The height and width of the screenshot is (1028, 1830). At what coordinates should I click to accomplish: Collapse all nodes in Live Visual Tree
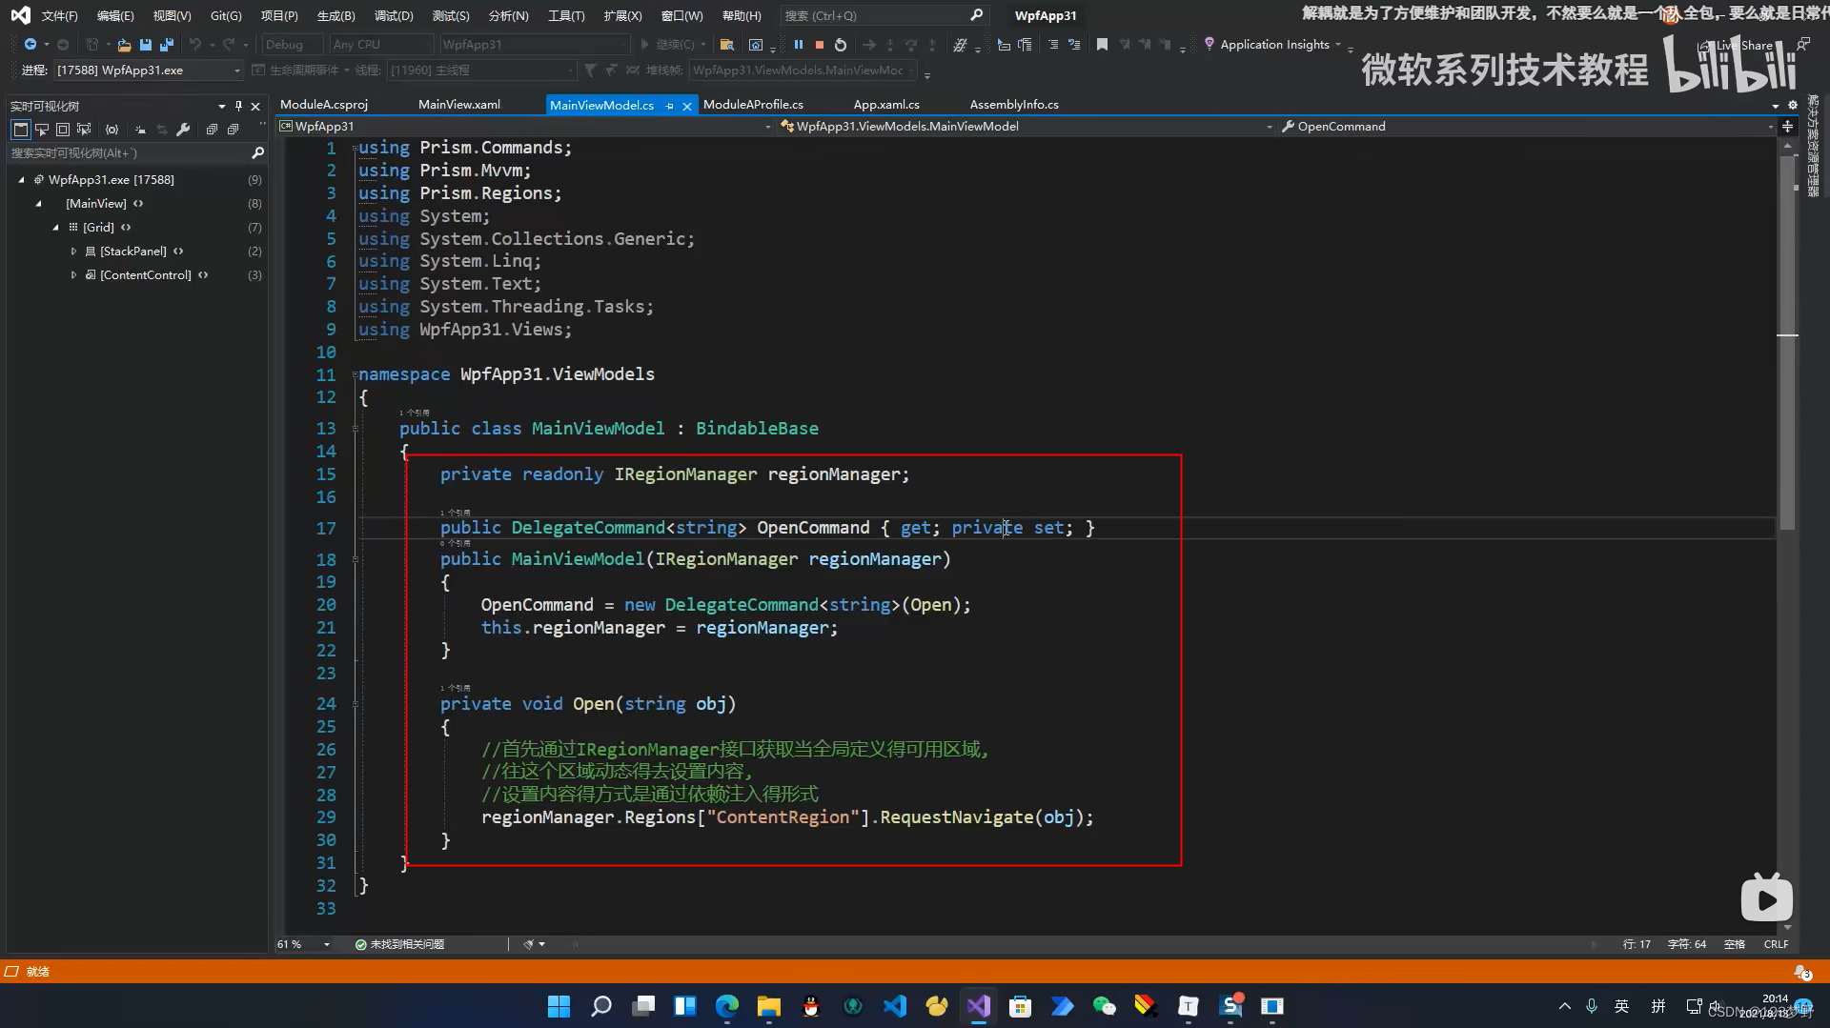[233, 130]
